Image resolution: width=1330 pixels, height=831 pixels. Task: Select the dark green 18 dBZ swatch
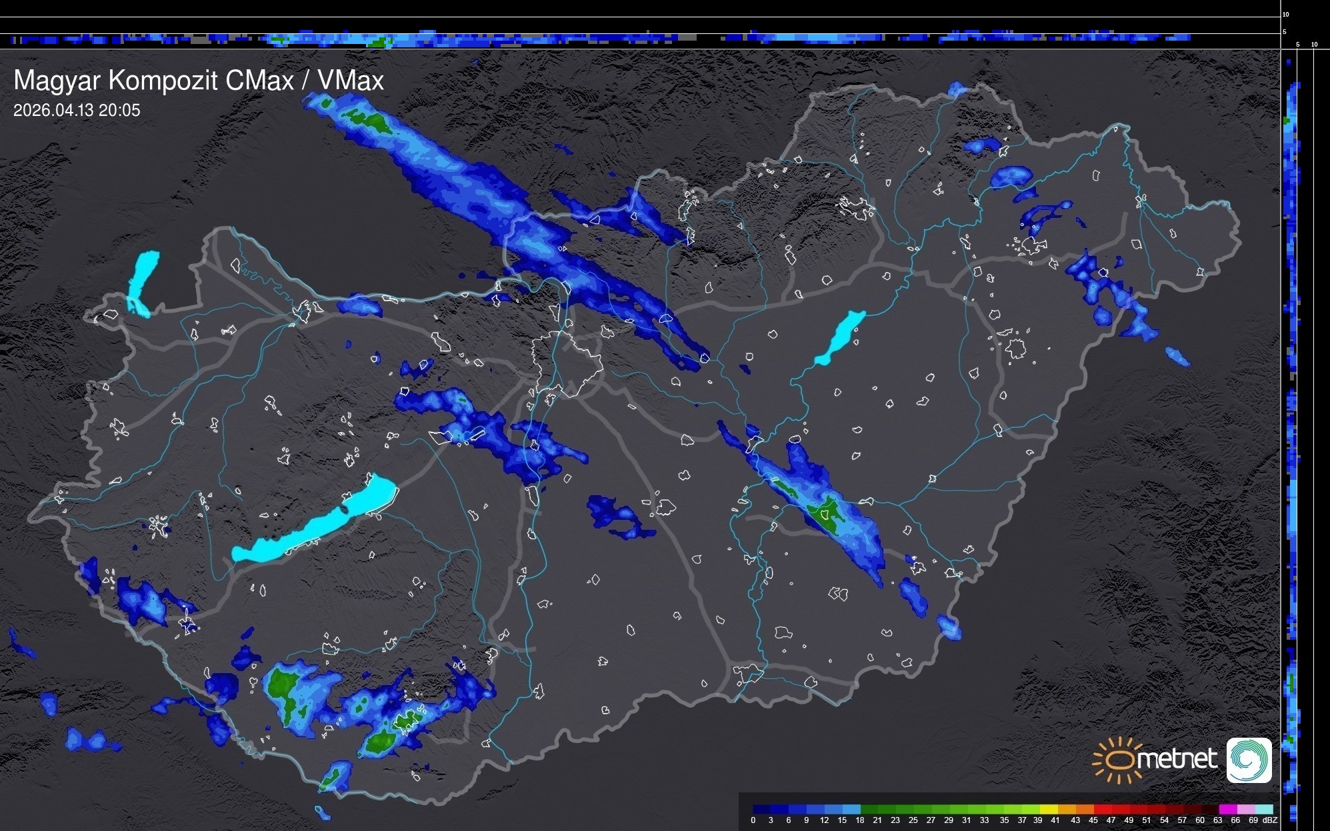tap(869, 809)
